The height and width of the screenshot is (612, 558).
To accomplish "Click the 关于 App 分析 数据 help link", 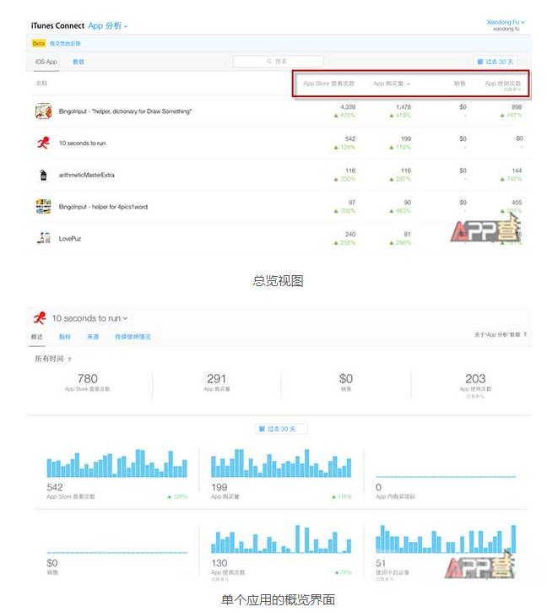I will point(501,335).
